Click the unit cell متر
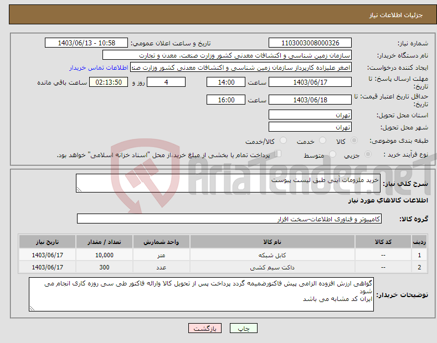This screenshot has width=437, height=343. [x=161, y=255]
